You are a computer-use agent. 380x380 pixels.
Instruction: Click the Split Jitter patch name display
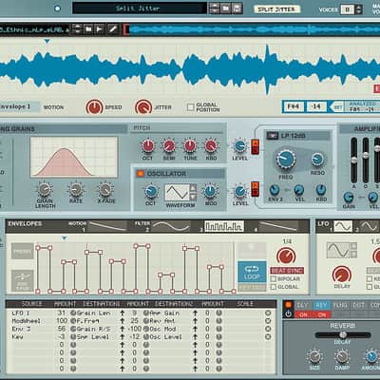pyautogui.click(x=140, y=9)
